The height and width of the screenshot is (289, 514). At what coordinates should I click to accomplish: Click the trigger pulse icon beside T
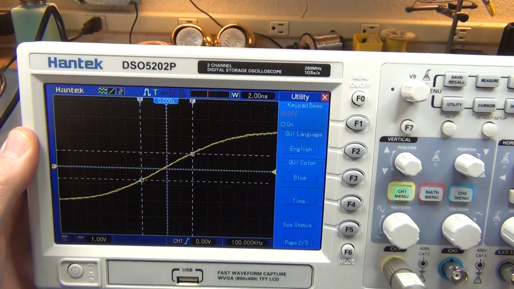point(147,92)
